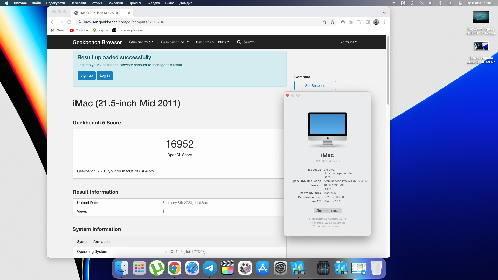Open the Account dropdown
The image size is (498, 280).
tap(348, 42)
